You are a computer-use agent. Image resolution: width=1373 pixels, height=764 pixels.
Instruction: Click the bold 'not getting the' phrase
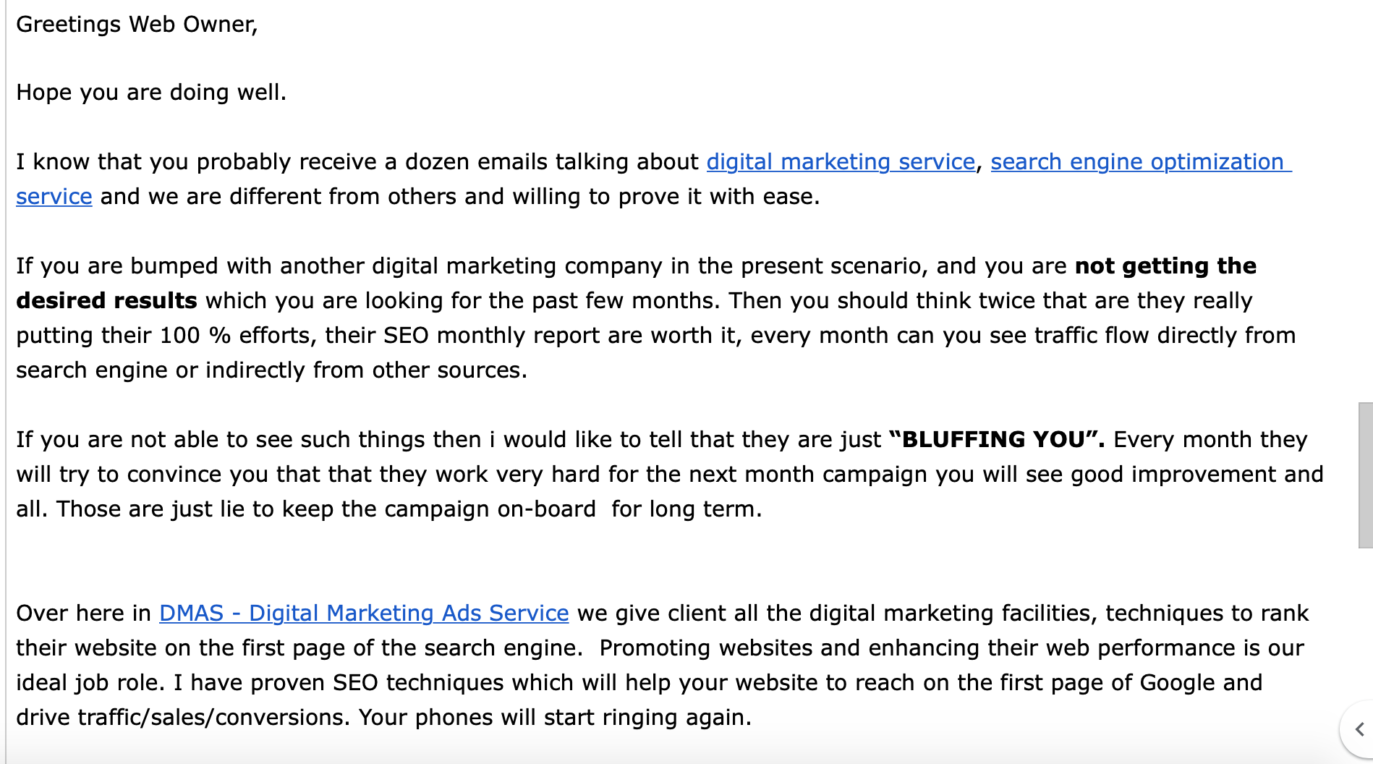tap(1165, 266)
